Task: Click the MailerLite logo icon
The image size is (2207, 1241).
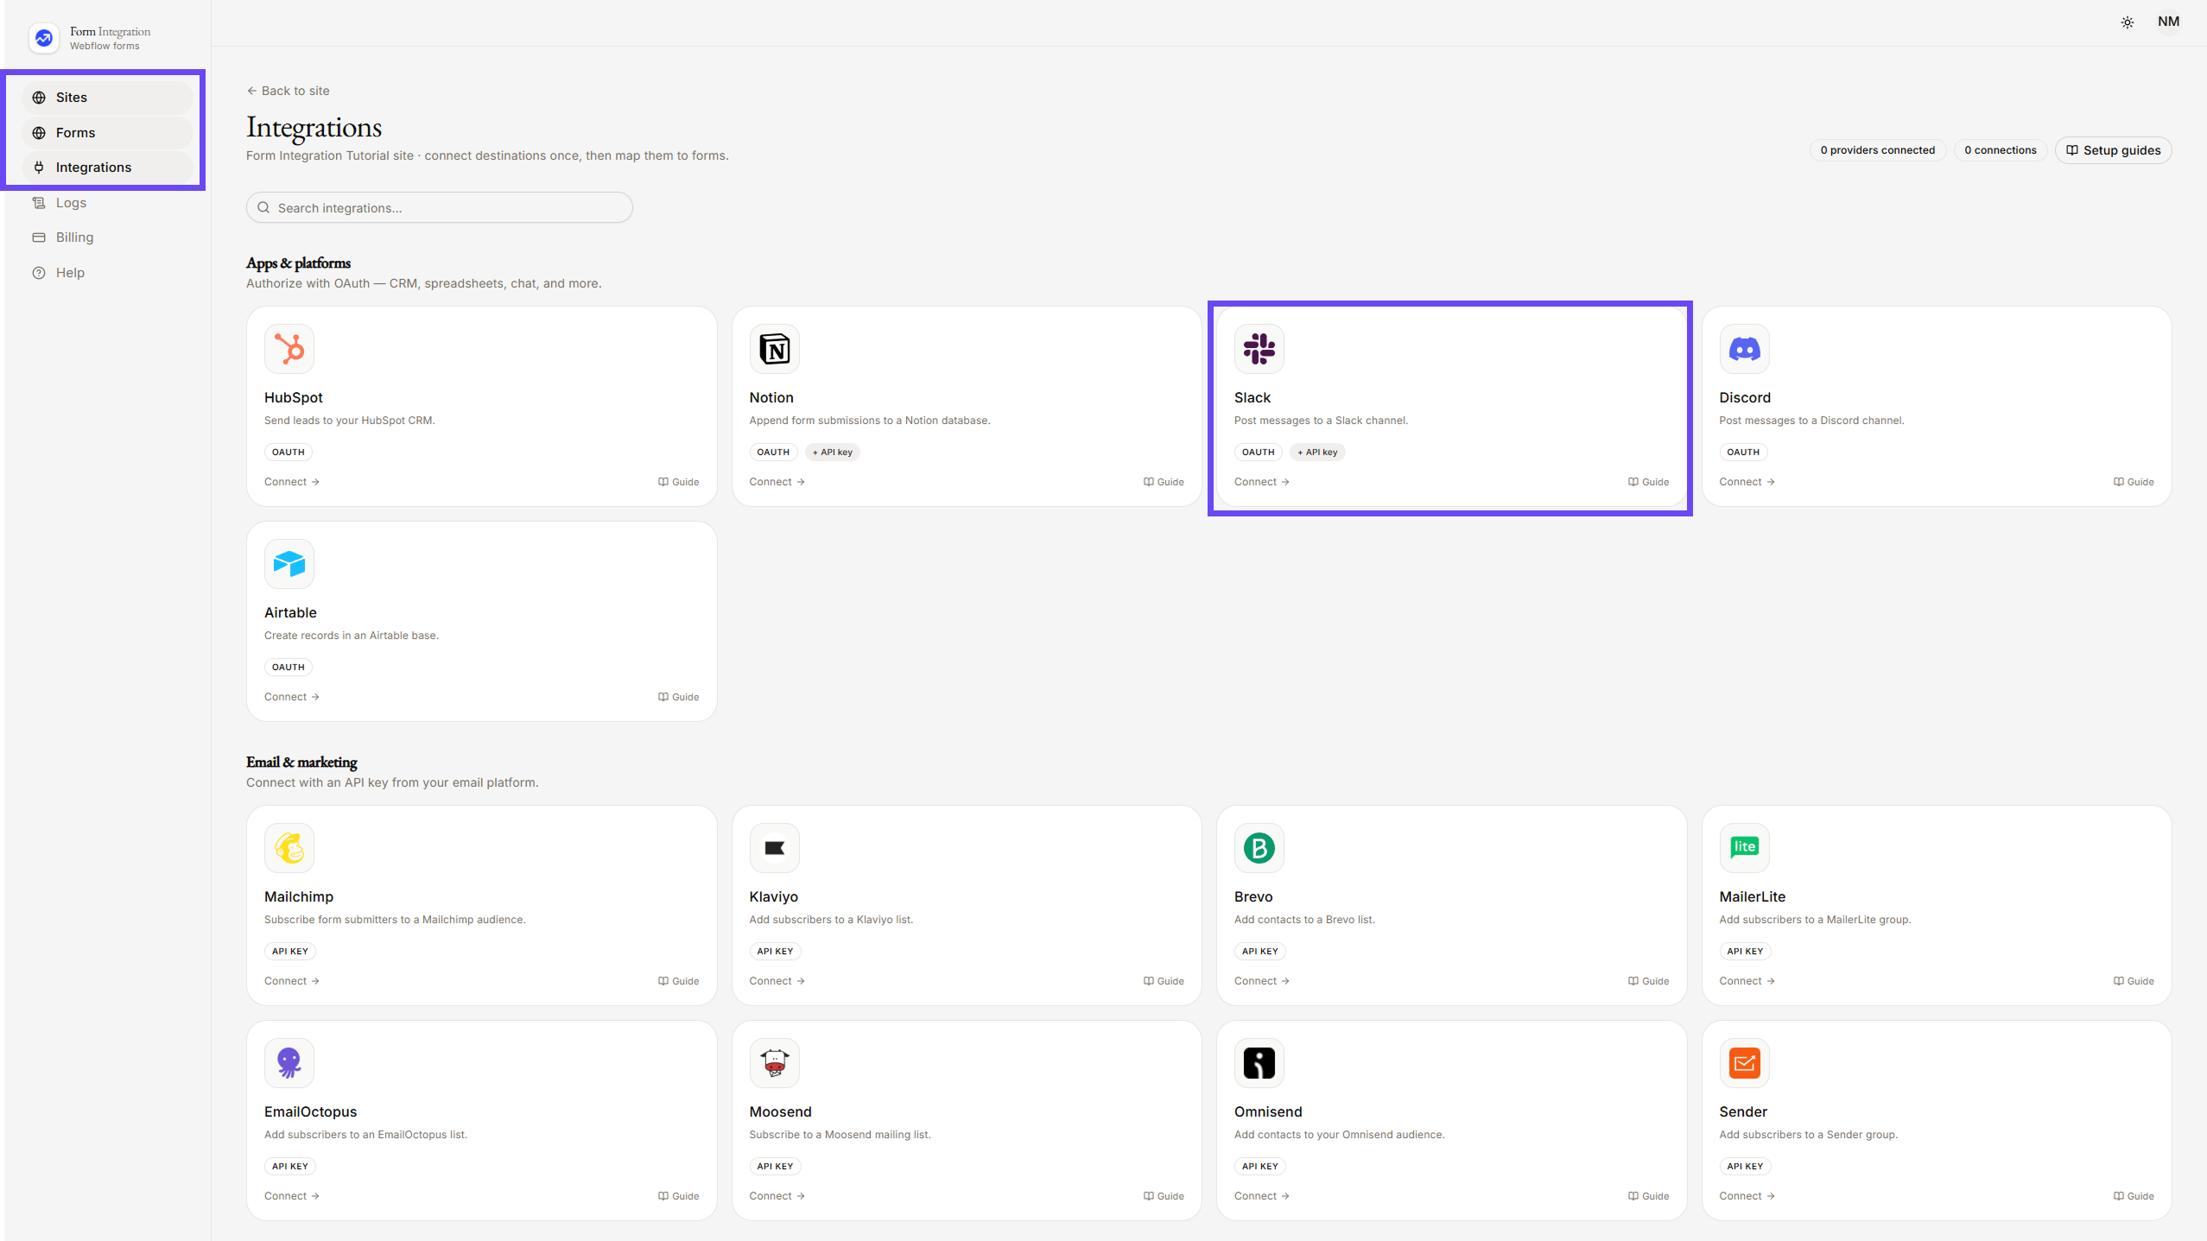Action: (x=1744, y=848)
